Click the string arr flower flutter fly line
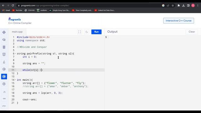Viewport: 201px width, 113px height. pyautogui.click(x=54, y=83)
